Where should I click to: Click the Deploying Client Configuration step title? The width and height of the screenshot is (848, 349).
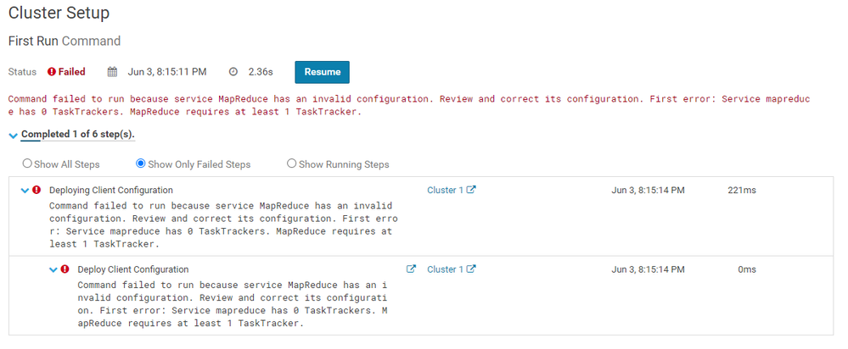point(111,190)
